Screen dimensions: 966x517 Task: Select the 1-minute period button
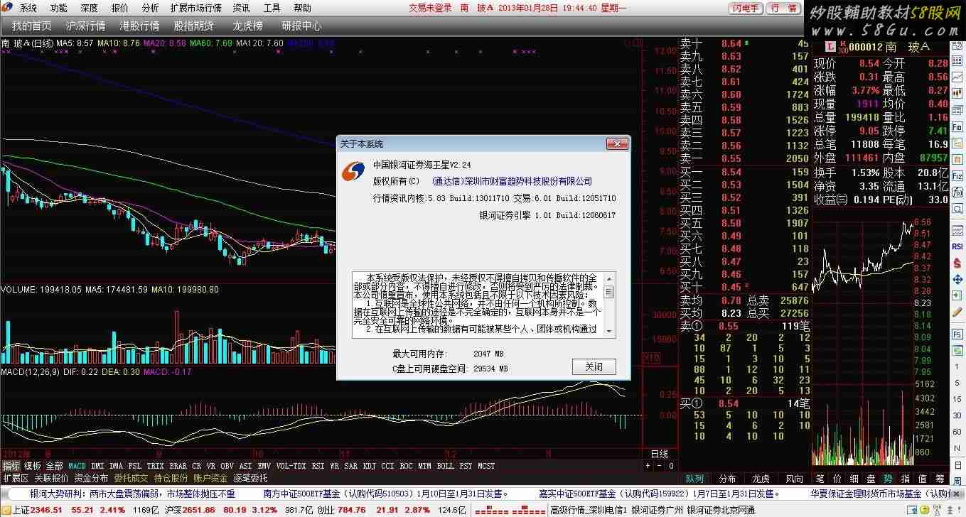(x=957, y=366)
